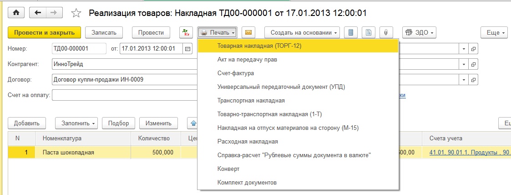511x195 pixels.
Task: Click the move row up arrow icon
Action: (x=193, y=123)
